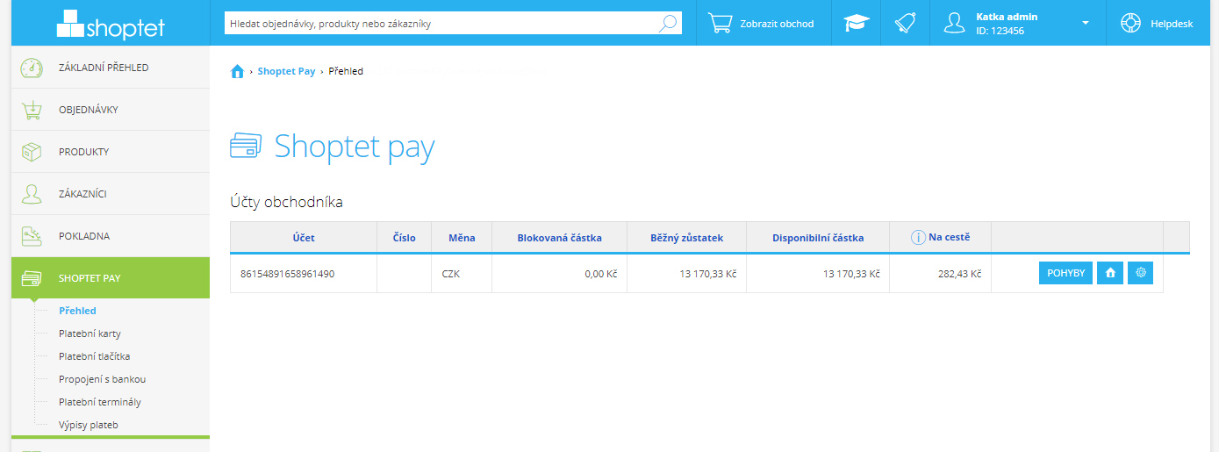
Task: Click the Produkty box icon
Action: [32, 152]
